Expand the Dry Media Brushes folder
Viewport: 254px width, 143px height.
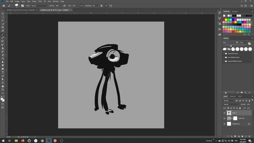(x=224, y=57)
